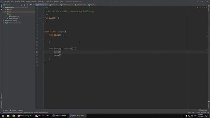The height and width of the screenshot is (118, 210).
Task: Click the taskbar clock and date
Action: 200,116
